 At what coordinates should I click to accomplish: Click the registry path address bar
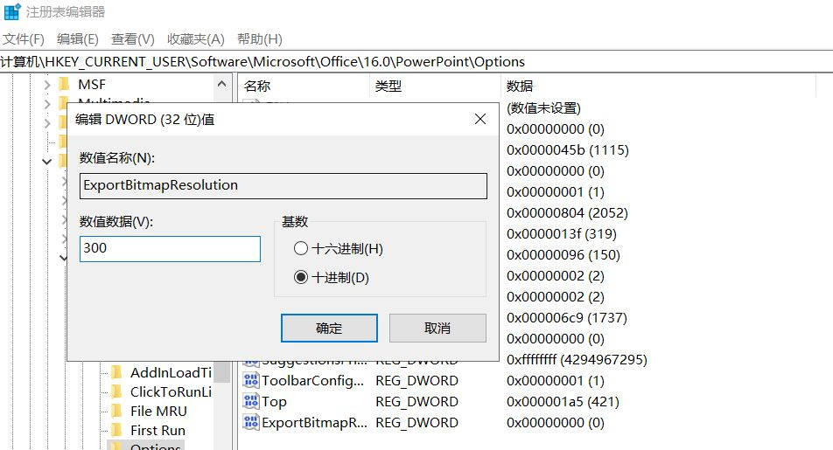point(416,61)
